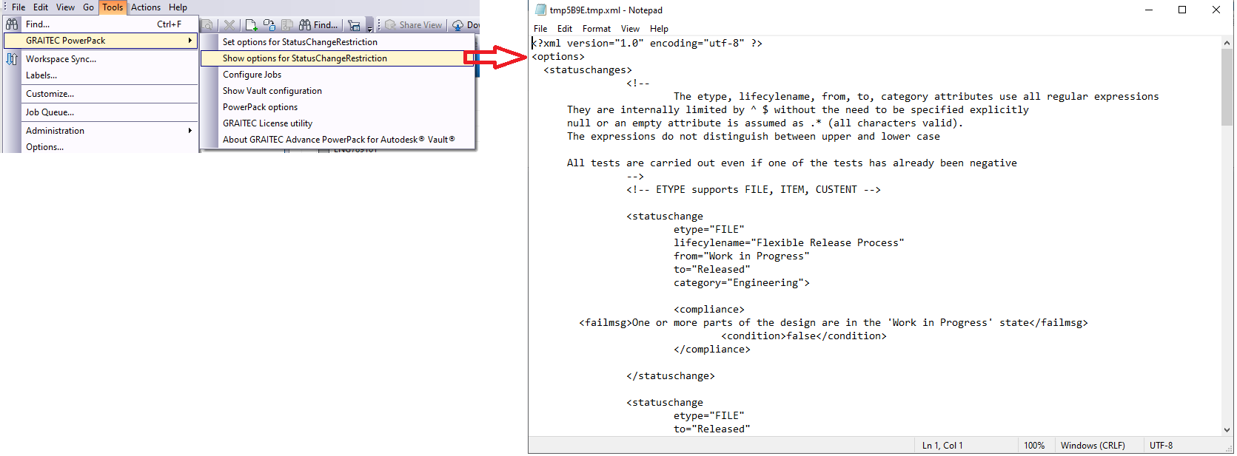1237x456 pixels.
Task: Click the Notepad document icon in title bar
Action: [540, 10]
